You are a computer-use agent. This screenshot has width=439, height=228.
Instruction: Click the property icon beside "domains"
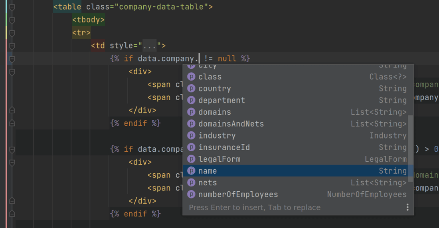click(x=191, y=112)
